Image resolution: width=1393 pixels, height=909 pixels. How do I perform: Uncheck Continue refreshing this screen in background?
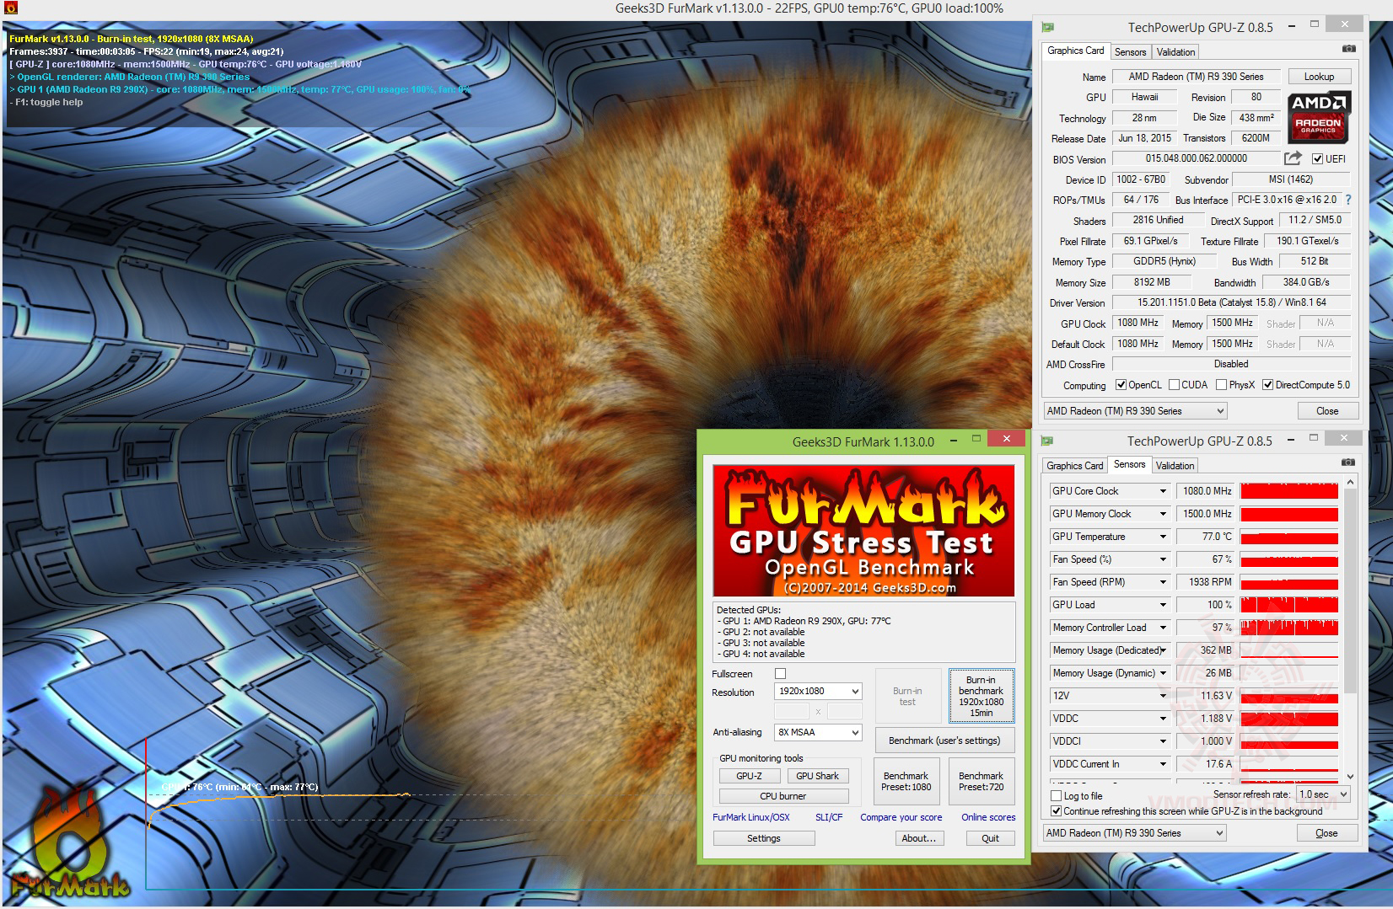(1056, 811)
